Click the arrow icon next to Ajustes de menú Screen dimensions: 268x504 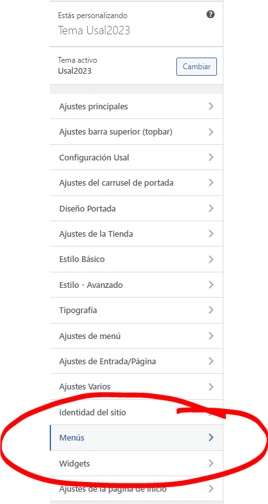(211, 336)
